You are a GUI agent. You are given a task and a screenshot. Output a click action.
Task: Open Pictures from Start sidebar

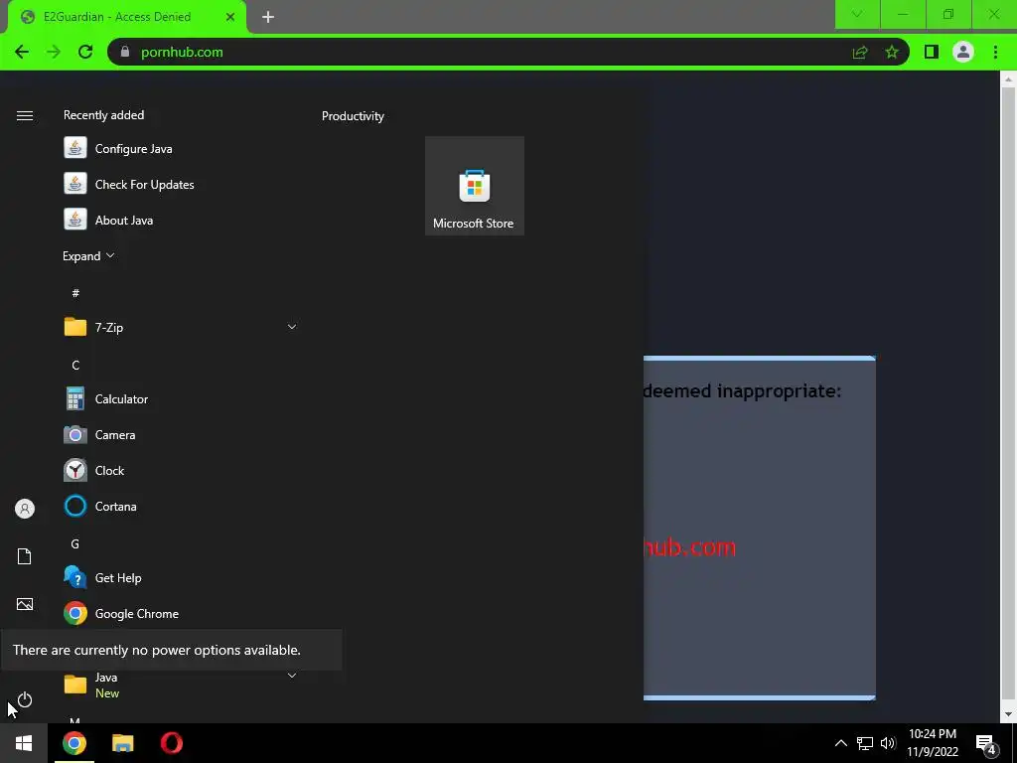[25, 604]
